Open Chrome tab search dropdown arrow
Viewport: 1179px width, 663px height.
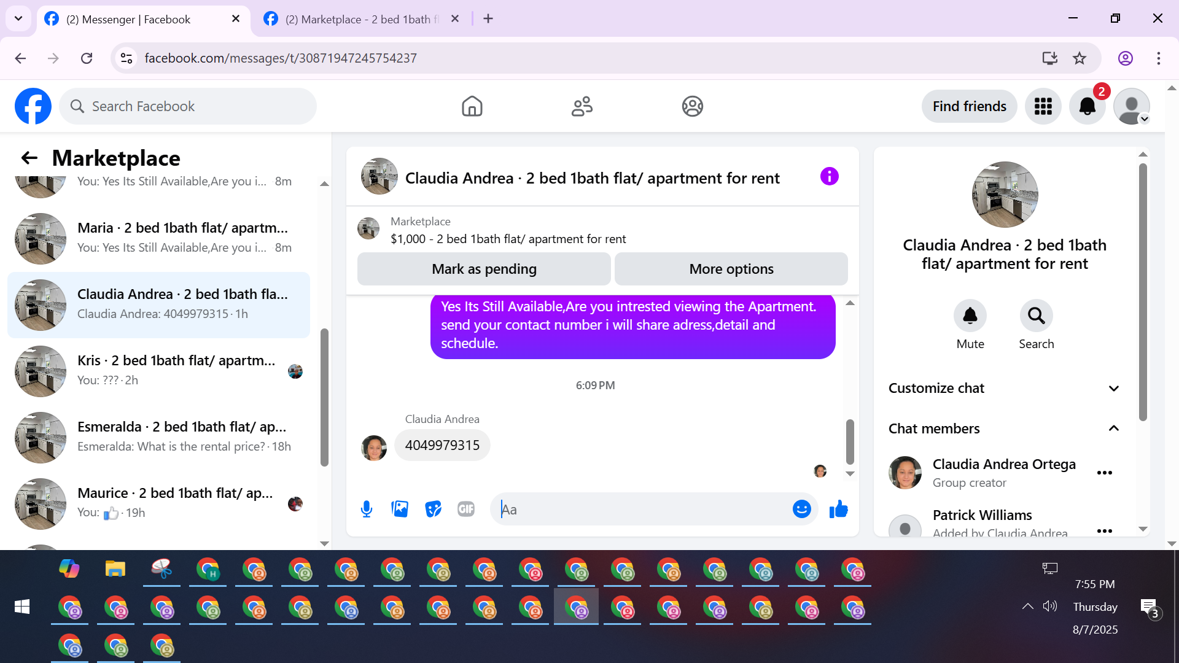[x=18, y=18]
